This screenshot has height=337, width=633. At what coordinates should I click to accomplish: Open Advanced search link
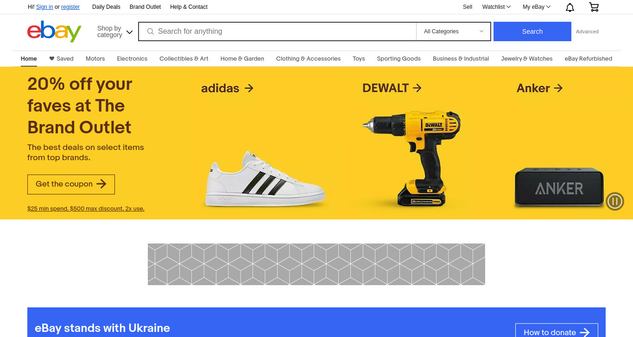click(x=587, y=31)
